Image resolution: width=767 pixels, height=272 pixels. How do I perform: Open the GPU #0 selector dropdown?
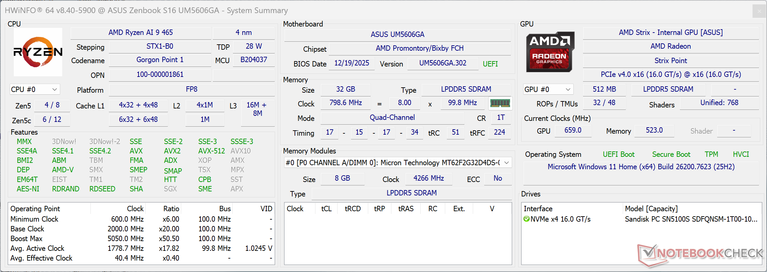tap(548, 90)
